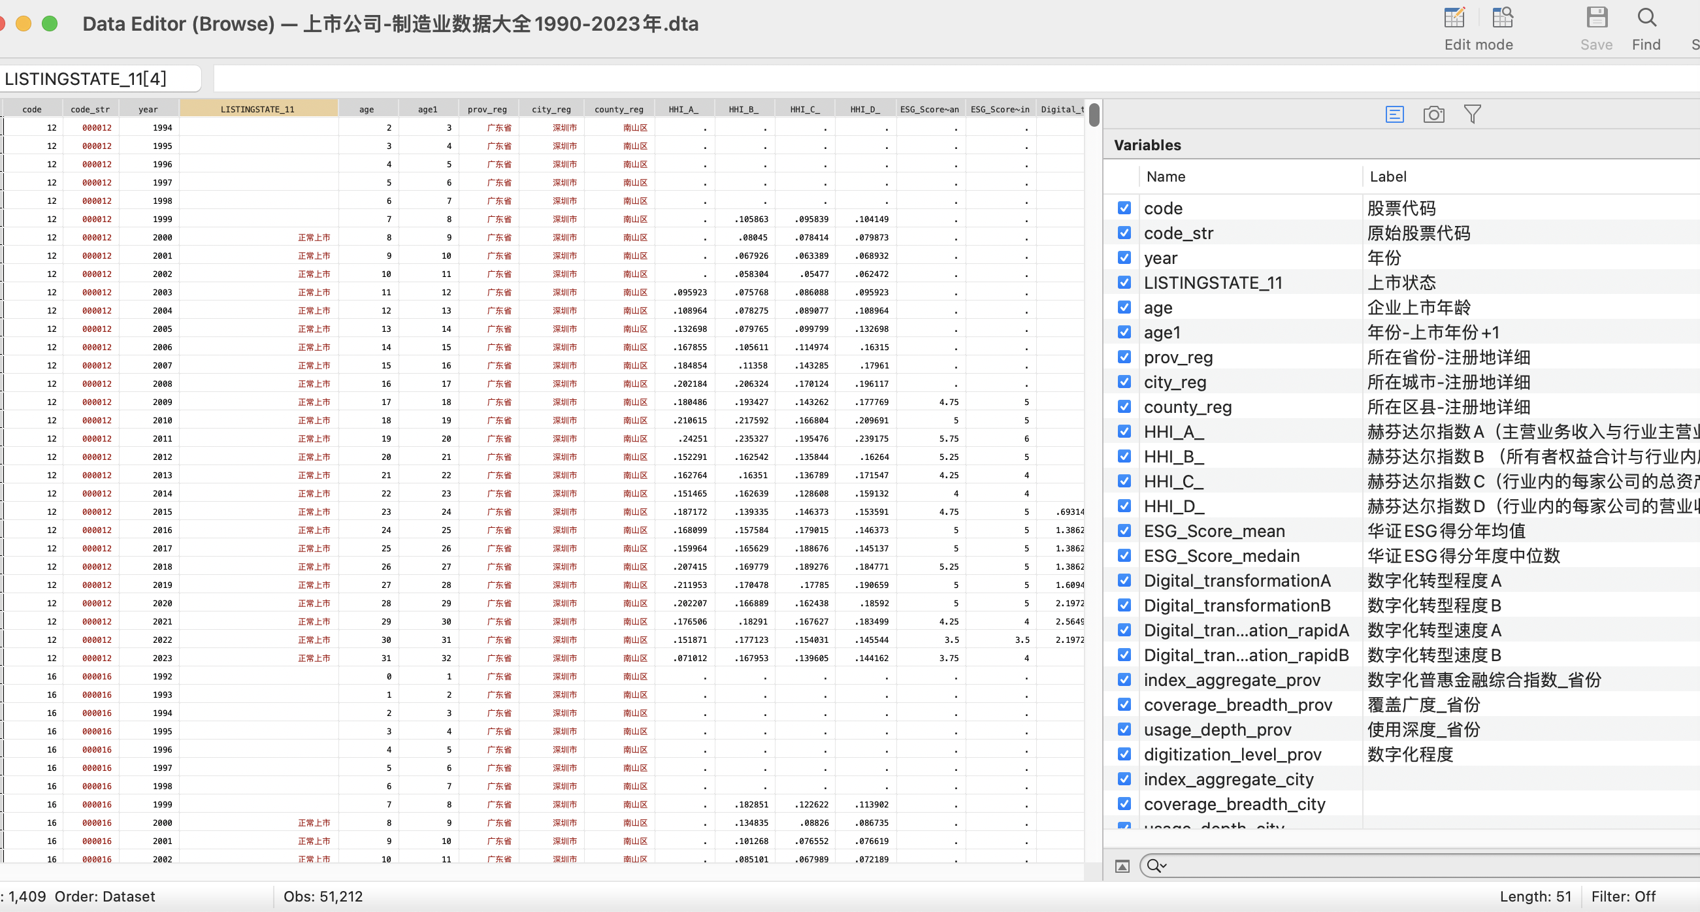Open the Filter funnel icon in side panel
Image resolution: width=1700 pixels, height=912 pixels.
pyautogui.click(x=1472, y=115)
